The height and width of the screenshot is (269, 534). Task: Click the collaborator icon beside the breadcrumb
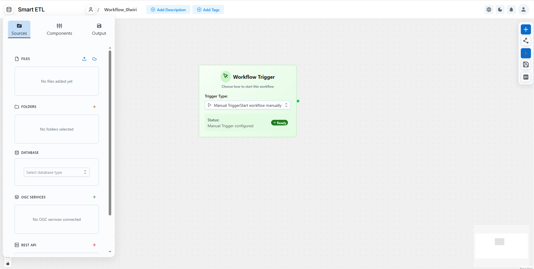[x=91, y=10]
